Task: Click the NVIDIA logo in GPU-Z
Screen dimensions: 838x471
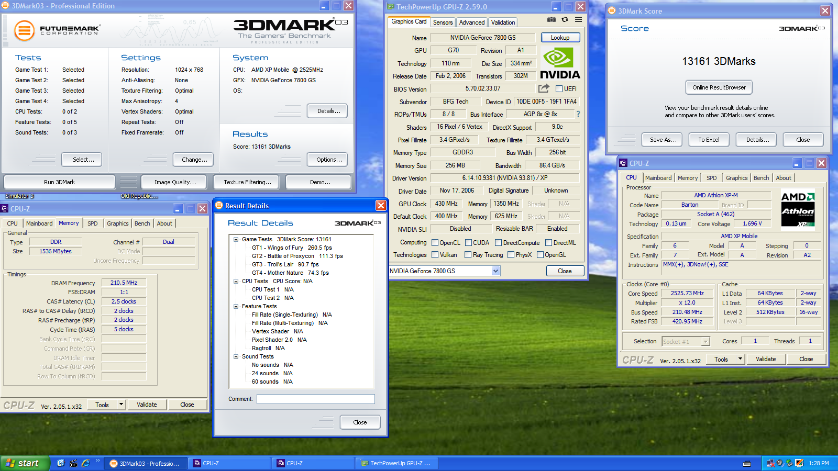Action: click(x=560, y=64)
